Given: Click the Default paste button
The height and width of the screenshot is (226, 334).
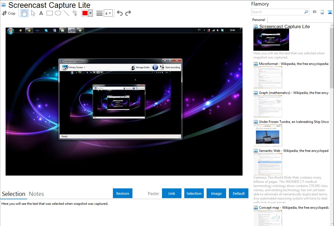Looking at the screenshot, I should tap(239, 193).
